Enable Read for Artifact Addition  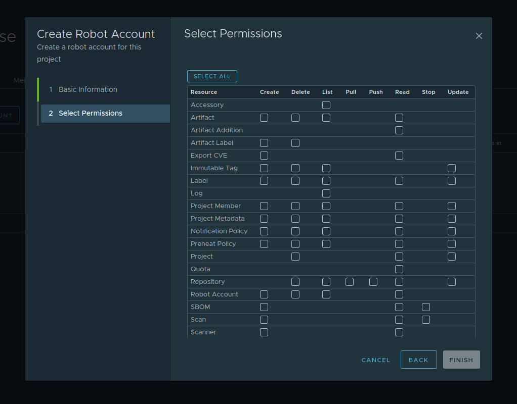click(399, 130)
